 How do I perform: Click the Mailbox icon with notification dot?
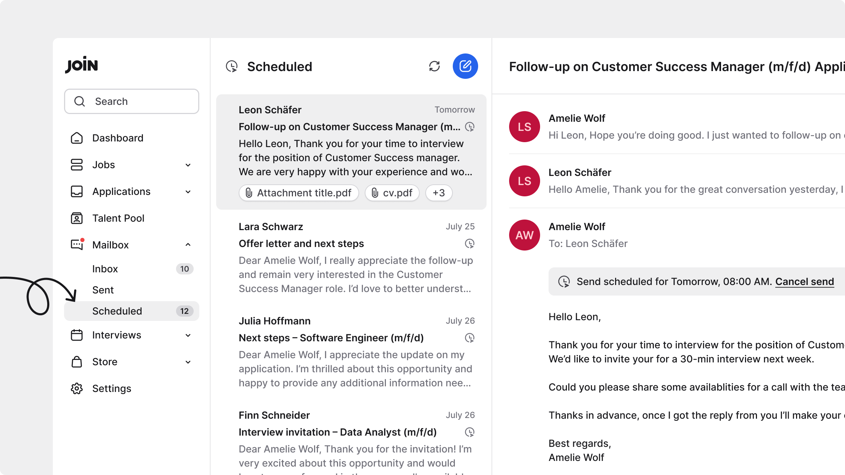[77, 244]
